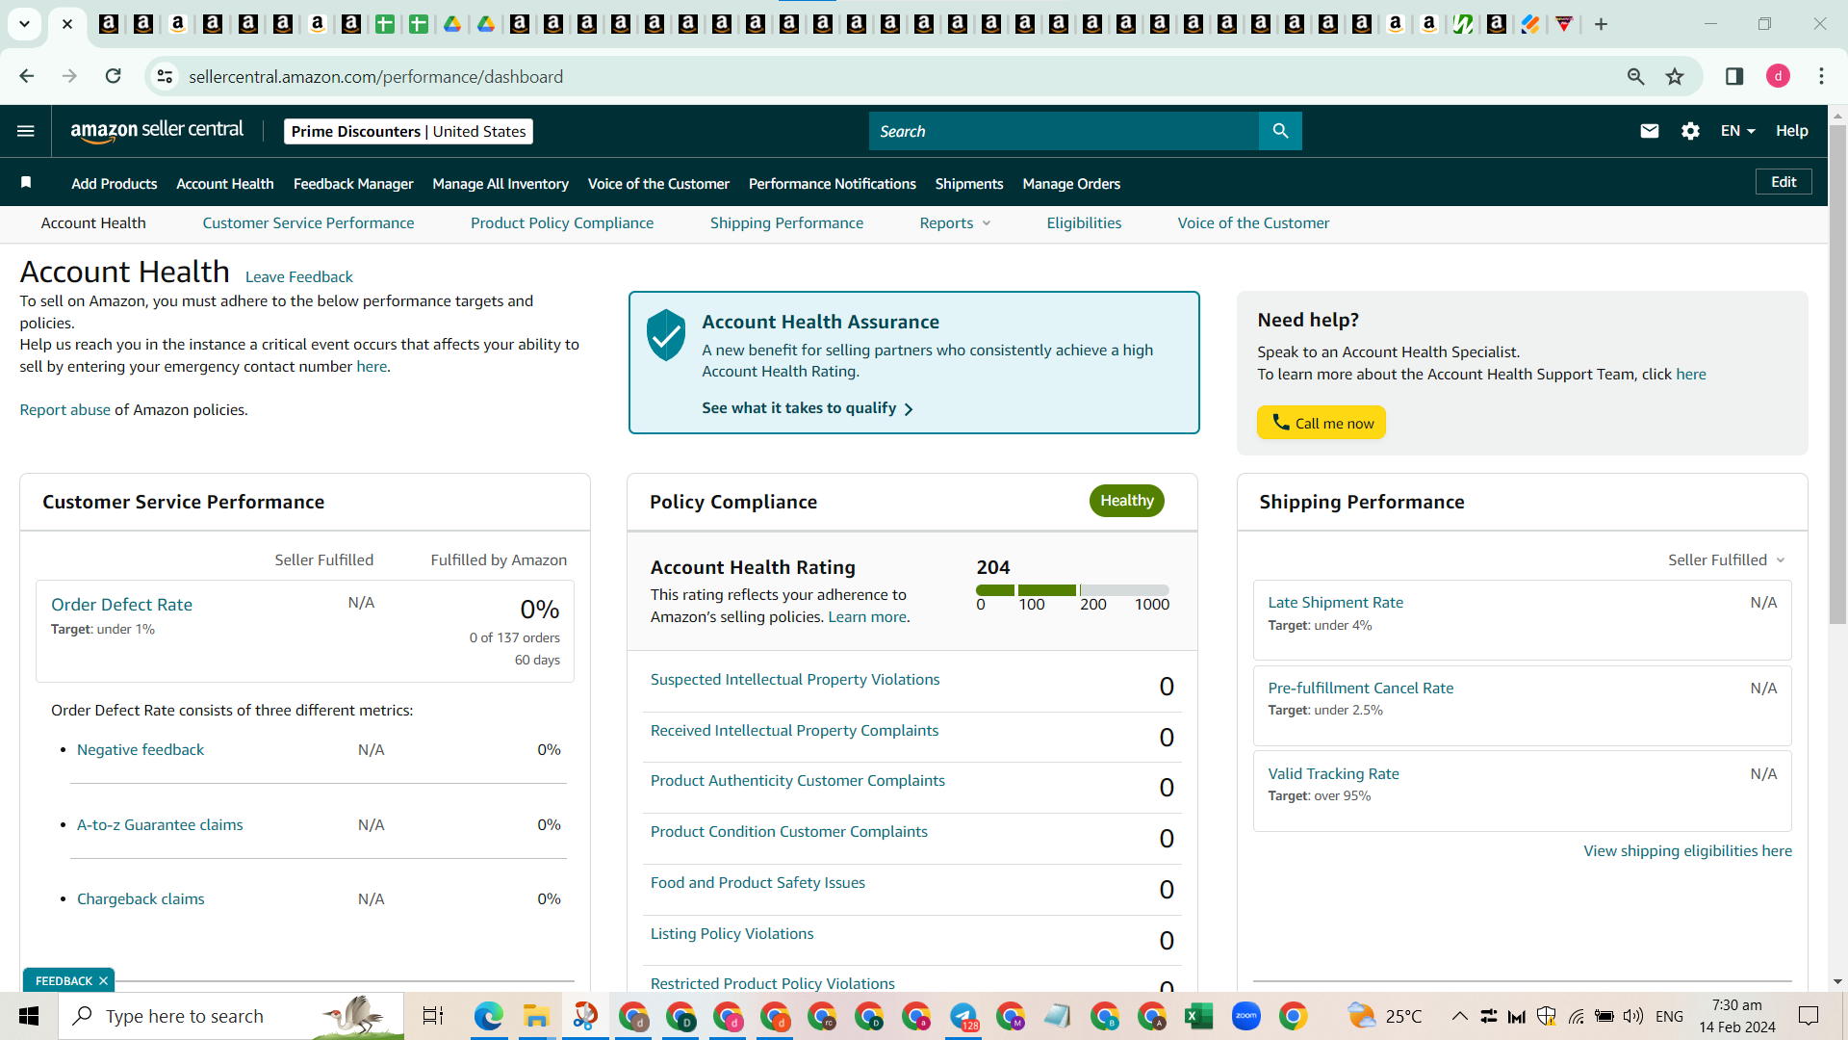Open the Late Shipment Rate link
Screen dimensions: 1848x1040
[x=1335, y=603]
